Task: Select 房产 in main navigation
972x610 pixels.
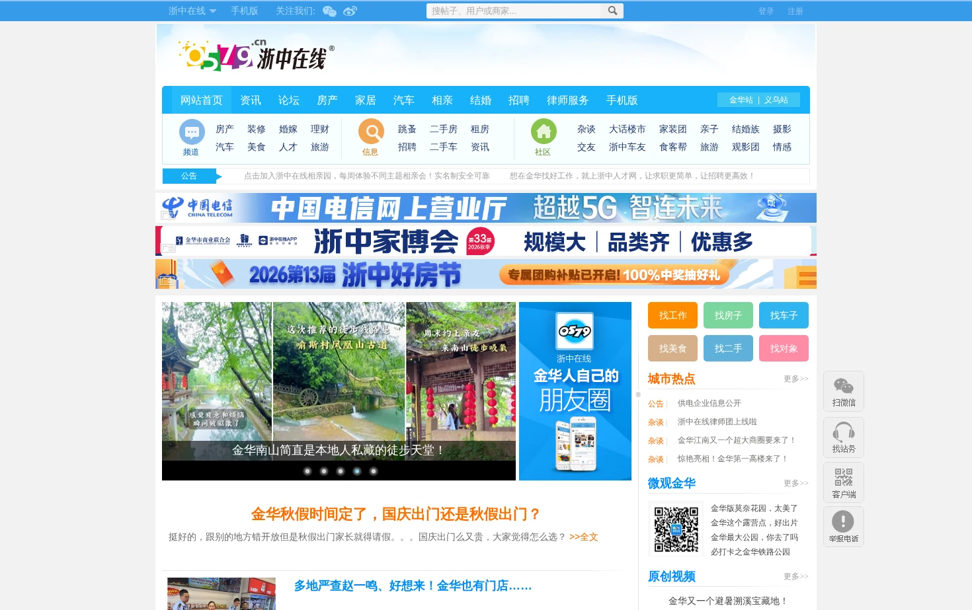Action: point(327,100)
